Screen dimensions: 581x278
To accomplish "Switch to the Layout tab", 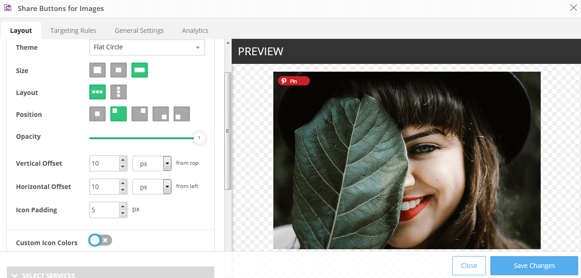I will point(21,31).
